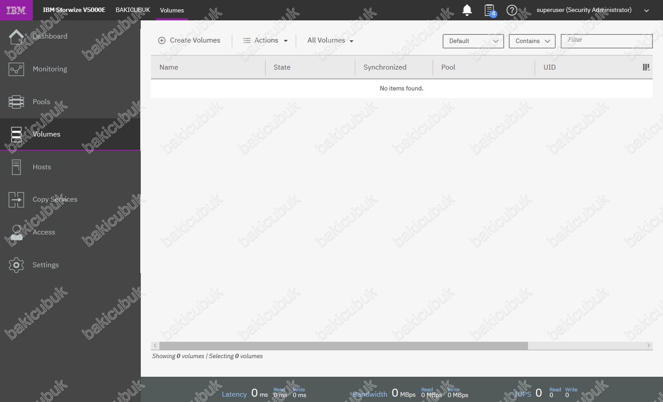Click the Dashboard home icon
Viewport: 663px width, 402px height.
point(16,37)
